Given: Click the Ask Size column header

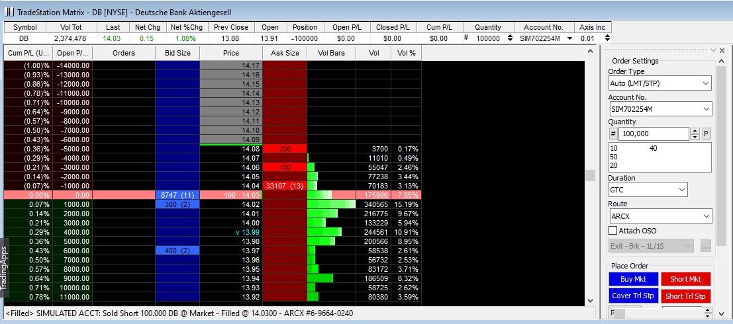Looking at the screenshot, I should [285, 53].
